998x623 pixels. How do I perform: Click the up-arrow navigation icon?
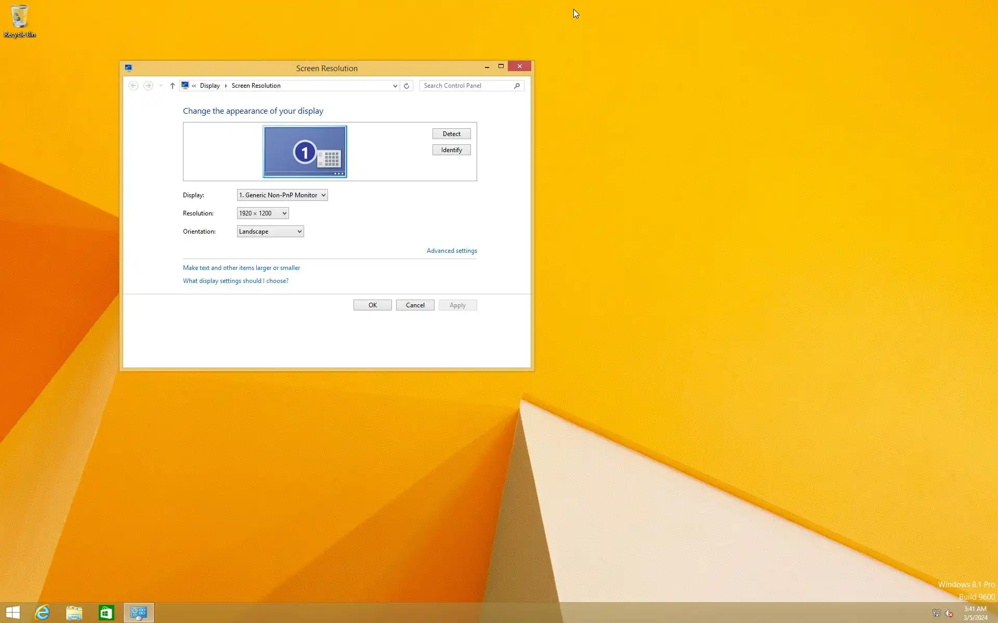tap(173, 86)
